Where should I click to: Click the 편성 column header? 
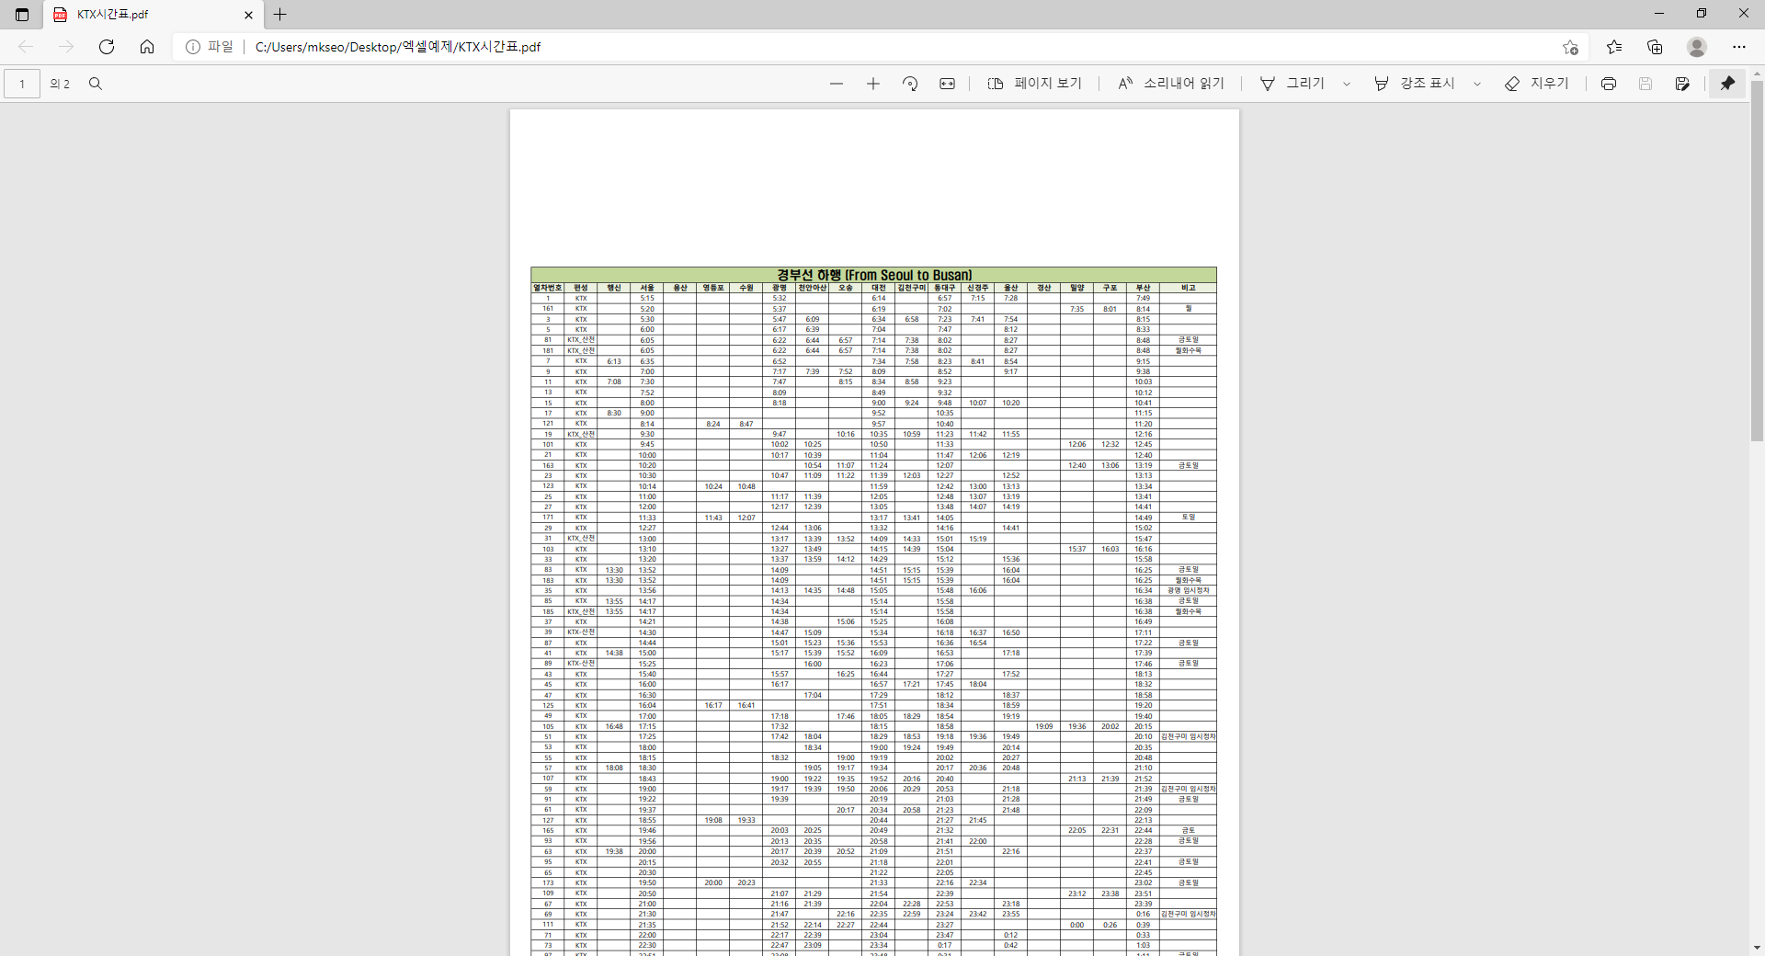coord(581,288)
